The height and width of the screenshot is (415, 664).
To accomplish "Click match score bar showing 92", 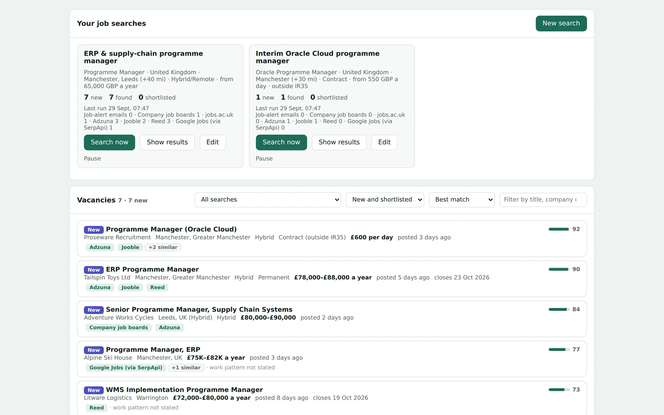I will click(x=559, y=229).
